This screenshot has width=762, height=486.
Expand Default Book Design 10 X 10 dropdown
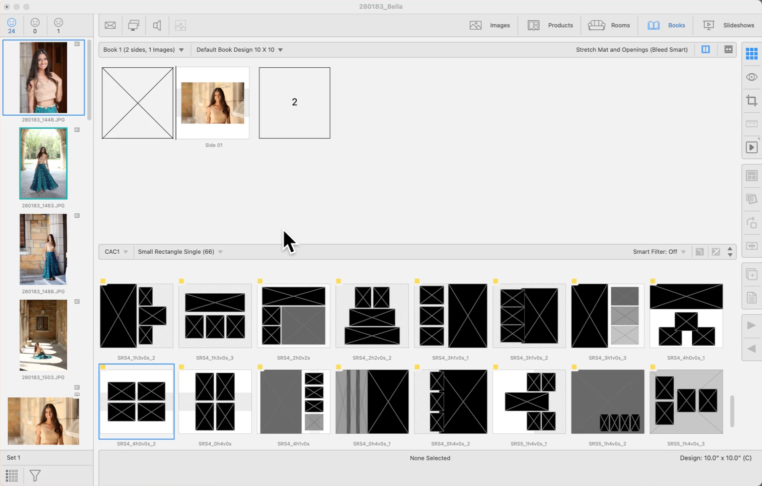240,50
